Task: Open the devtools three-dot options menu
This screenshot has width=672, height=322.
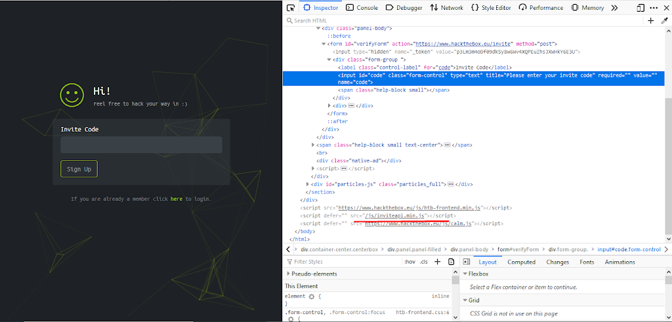Action: pos(653,8)
